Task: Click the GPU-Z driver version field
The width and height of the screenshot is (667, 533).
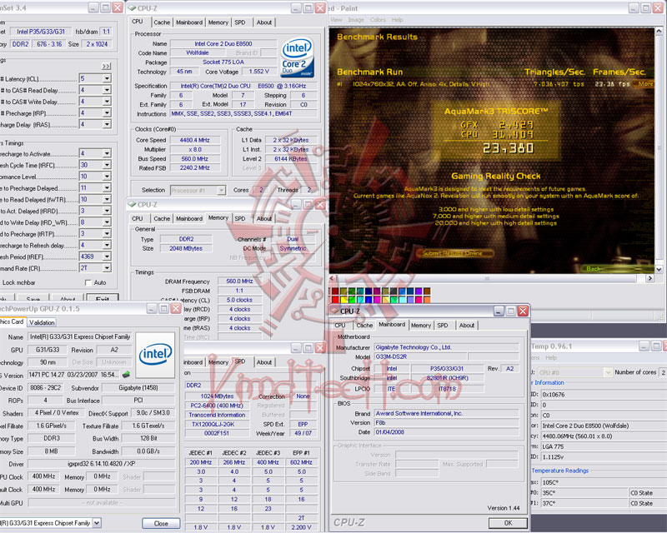Action: coord(101,464)
